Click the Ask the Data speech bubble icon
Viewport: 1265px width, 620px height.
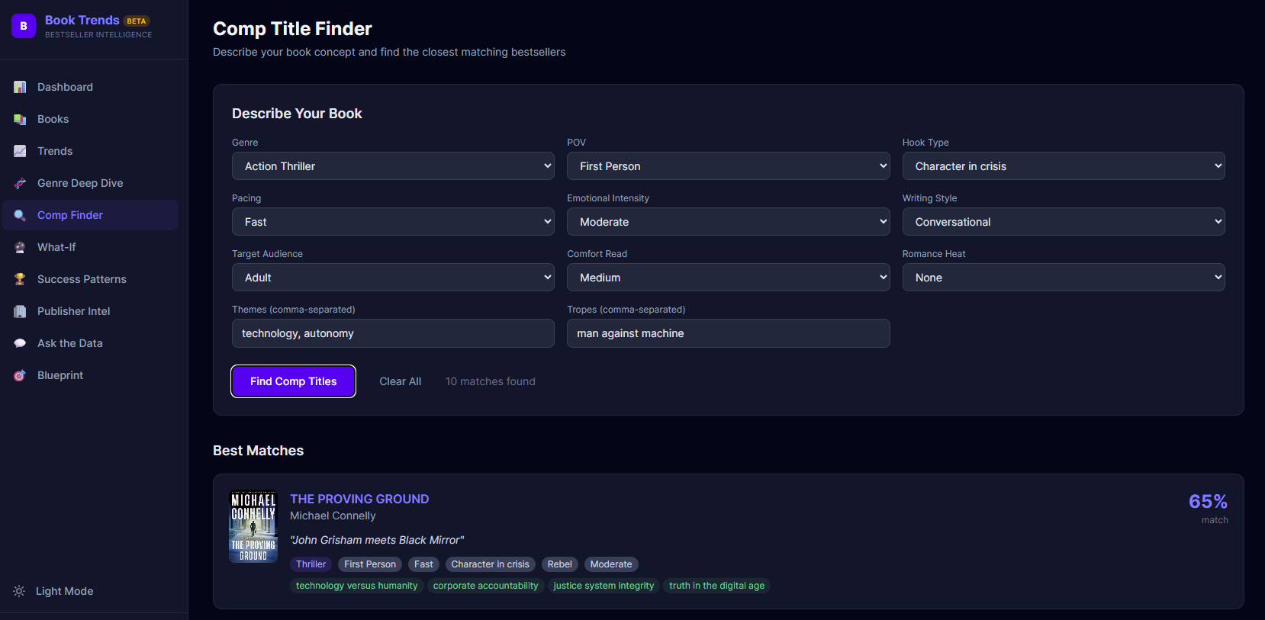tap(20, 343)
